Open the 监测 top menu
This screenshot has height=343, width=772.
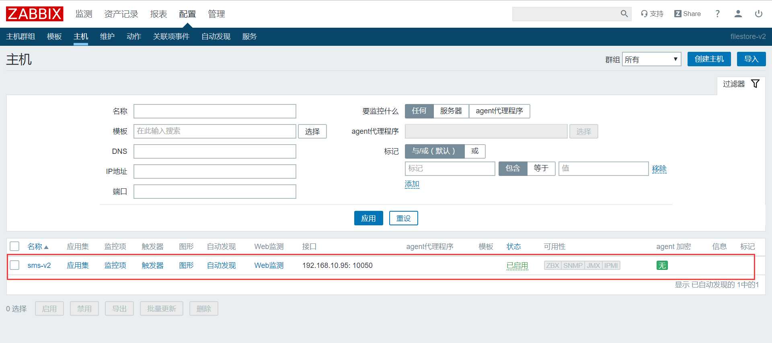pos(84,14)
